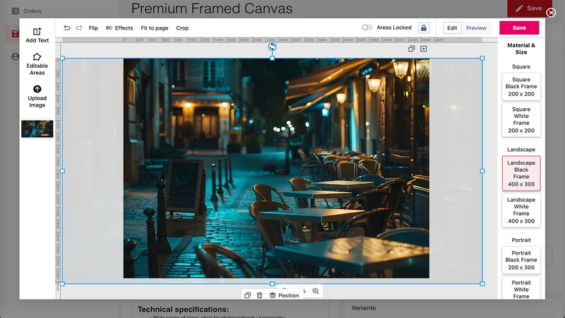Screen dimensions: 565x318
Task: Choose Landscape White Frame 400 x 300
Action: coord(521,210)
